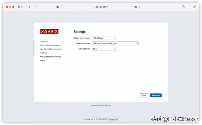Click the Zabbix server name label
The height and width of the screenshot is (125, 202).
[x=82, y=38]
